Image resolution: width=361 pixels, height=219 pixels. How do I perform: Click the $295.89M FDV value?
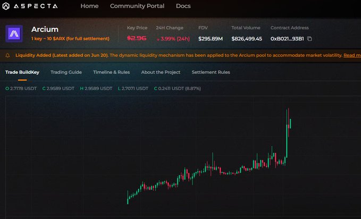[x=211, y=39]
